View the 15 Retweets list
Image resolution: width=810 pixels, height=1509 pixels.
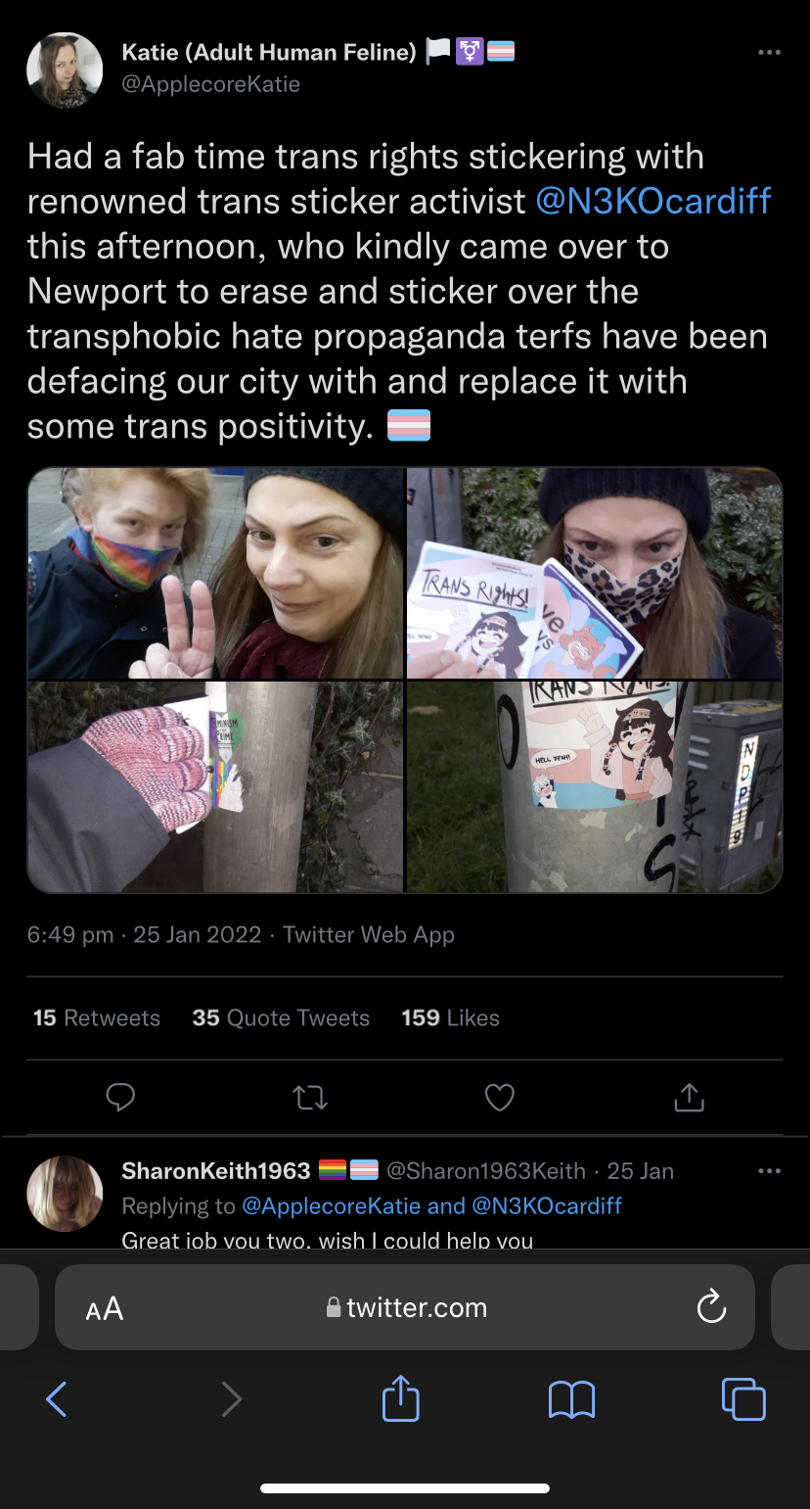pos(97,1017)
